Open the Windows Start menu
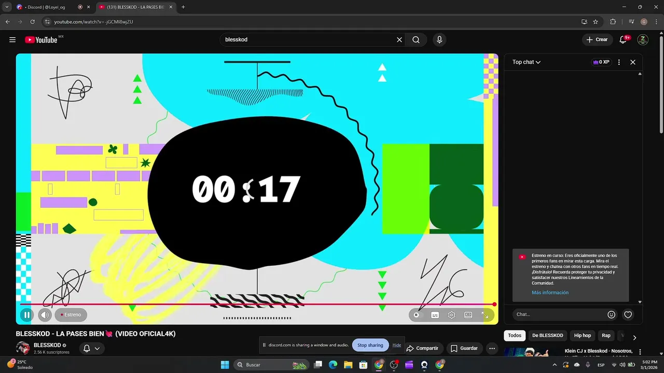The width and height of the screenshot is (664, 373). click(225, 365)
